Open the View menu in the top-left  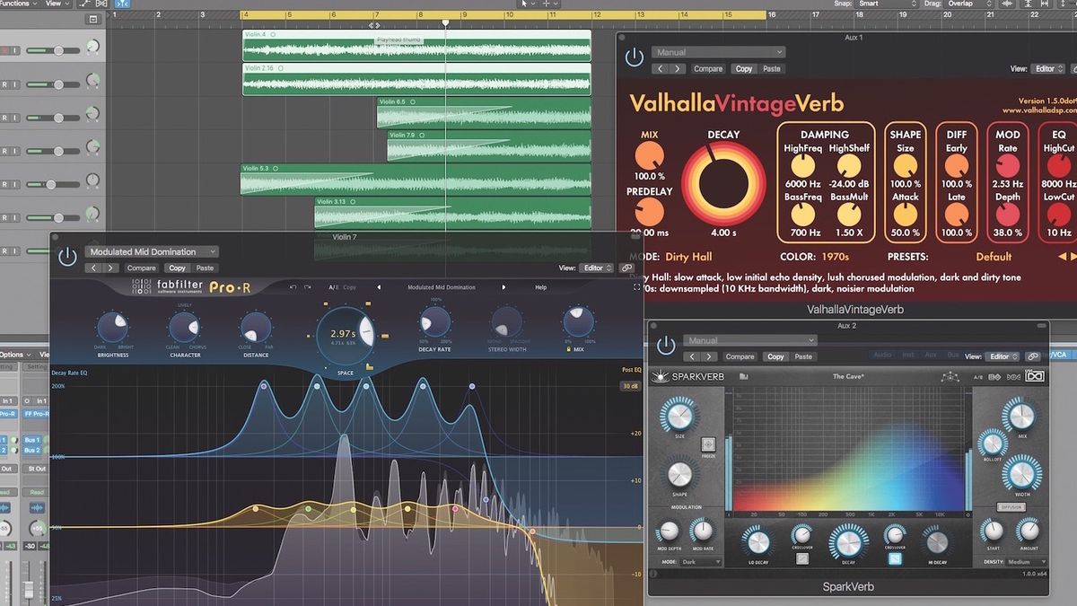(52, 4)
